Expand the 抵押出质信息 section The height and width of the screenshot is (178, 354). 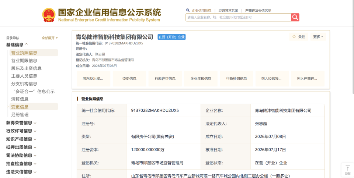[x=21, y=147]
